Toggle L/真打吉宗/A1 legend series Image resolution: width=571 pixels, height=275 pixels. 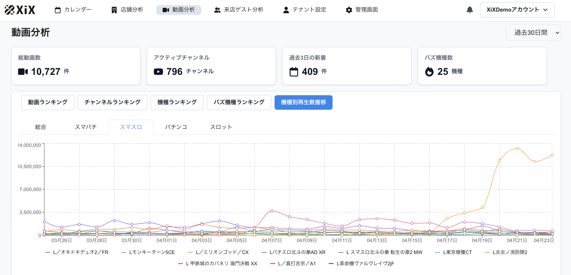click(x=293, y=264)
